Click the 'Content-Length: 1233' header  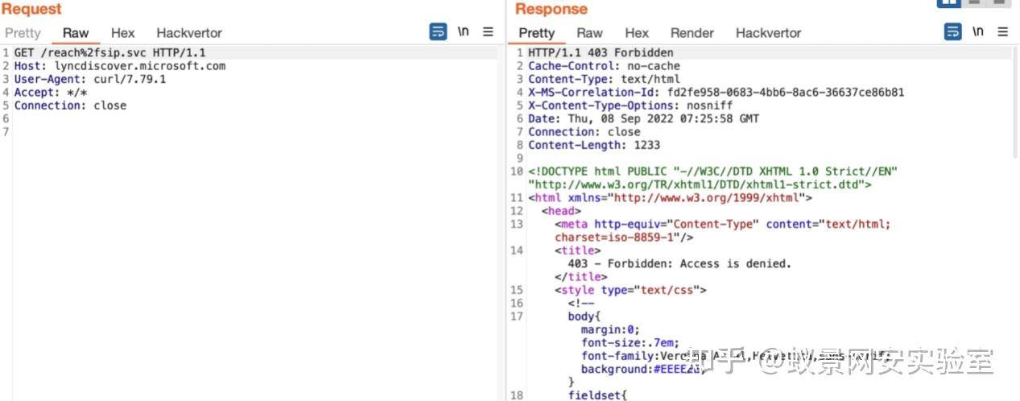pyautogui.click(x=594, y=145)
